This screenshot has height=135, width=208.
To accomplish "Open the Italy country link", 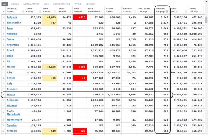I will [x=9, y=84].
